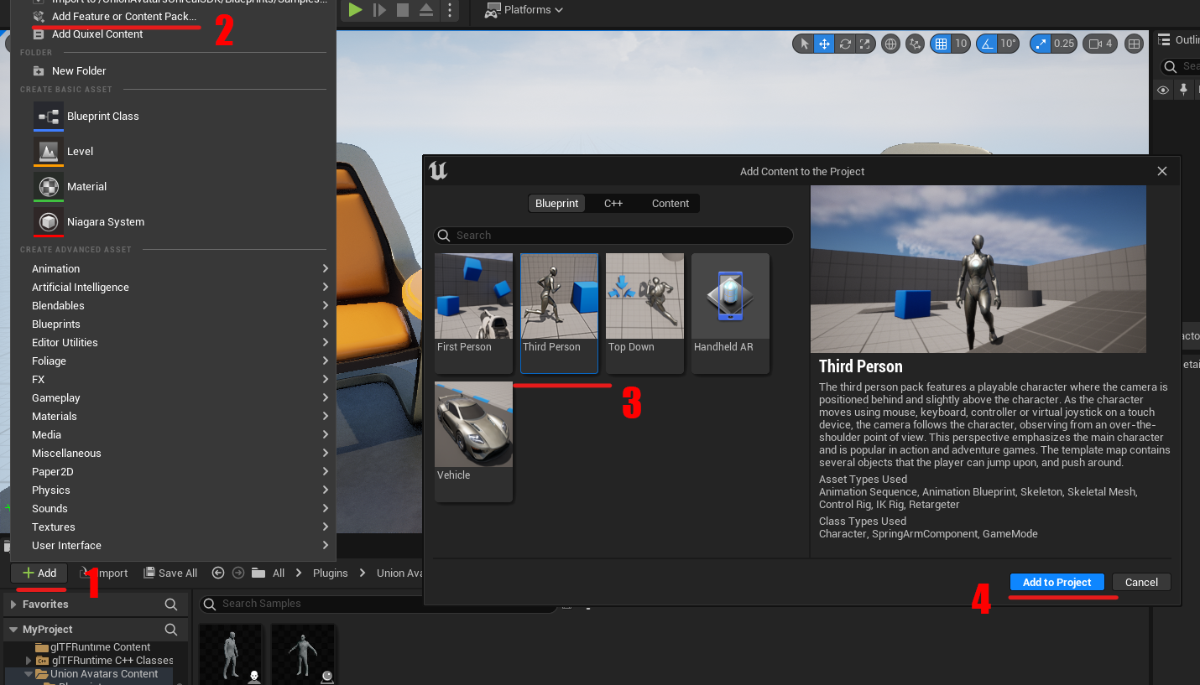Click the Save All button
Image resolution: width=1200 pixels, height=685 pixels.
(x=170, y=573)
